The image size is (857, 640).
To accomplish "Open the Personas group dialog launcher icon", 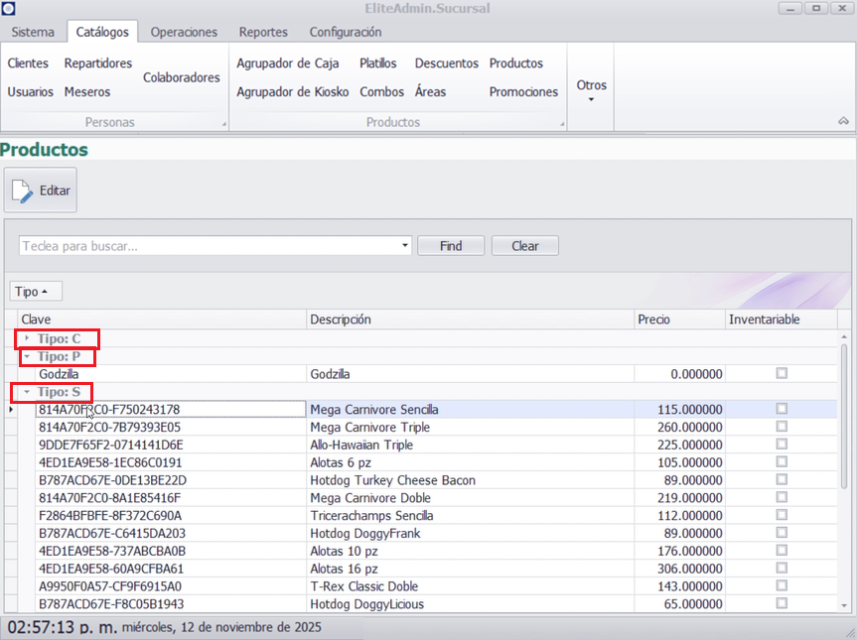I will coord(223,124).
